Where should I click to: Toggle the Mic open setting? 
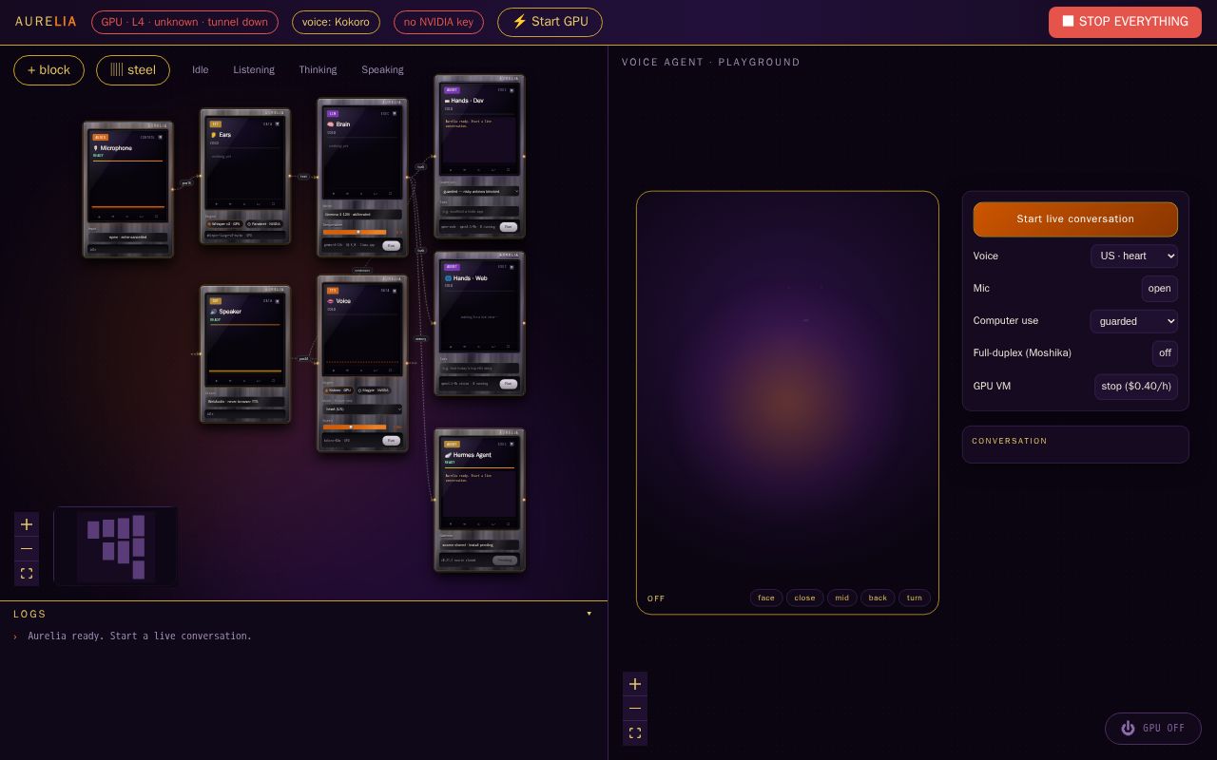coord(1160,289)
